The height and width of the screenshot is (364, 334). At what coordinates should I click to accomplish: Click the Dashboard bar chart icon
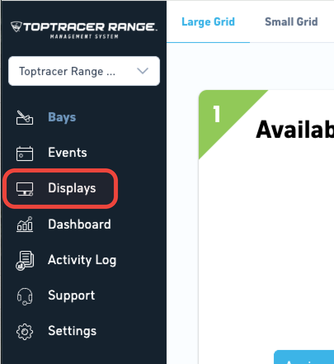click(x=25, y=224)
